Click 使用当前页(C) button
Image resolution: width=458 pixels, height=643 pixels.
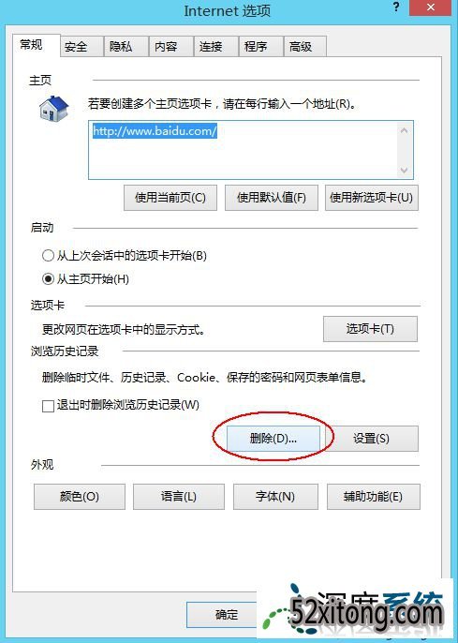[170, 198]
